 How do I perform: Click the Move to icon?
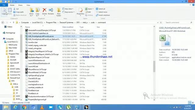(31, 12)
